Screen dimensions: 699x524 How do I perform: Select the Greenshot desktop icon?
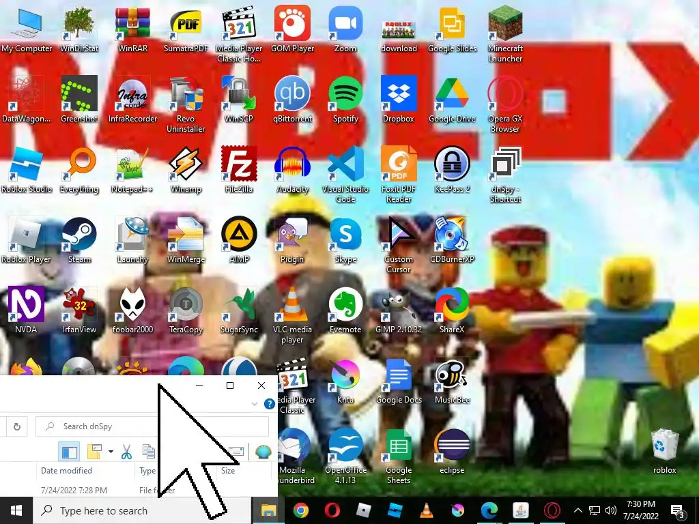tap(79, 100)
